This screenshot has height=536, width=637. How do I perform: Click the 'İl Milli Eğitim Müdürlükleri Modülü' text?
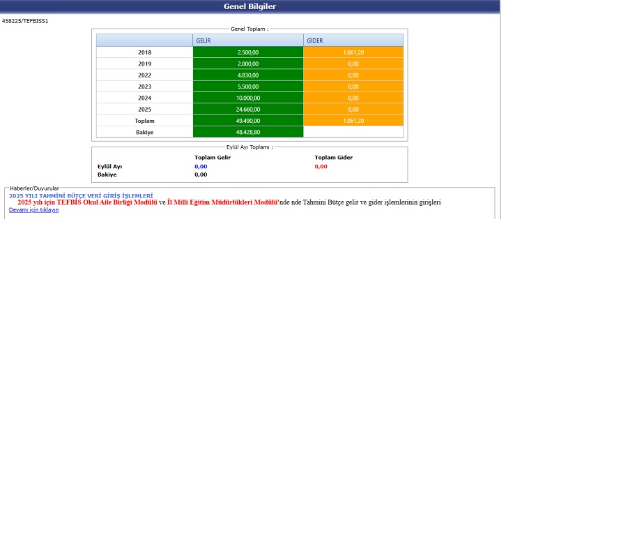(222, 202)
